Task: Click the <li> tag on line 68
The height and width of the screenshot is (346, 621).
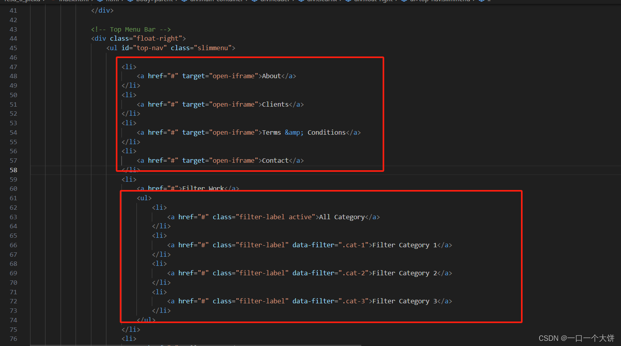Action: coord(159,263)
